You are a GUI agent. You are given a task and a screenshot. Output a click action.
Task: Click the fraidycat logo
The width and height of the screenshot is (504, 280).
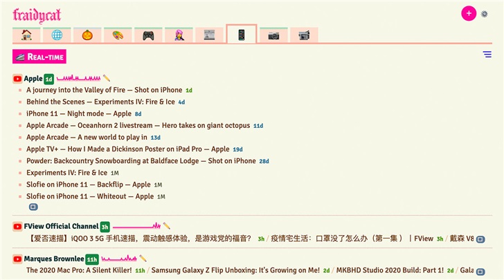click(x=37, y=15)
